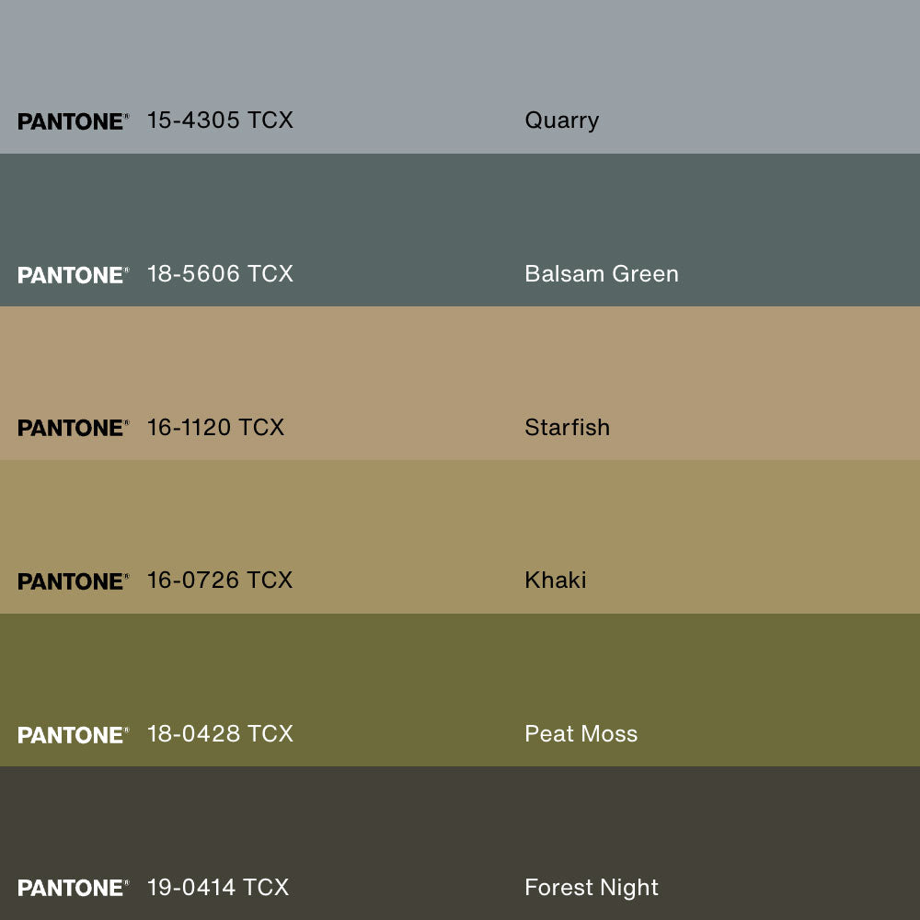Click the PANTONE logo in the Balsam Green row
This screenshot has width=920, height=920.
pyautogui.click(x=73, y=275)
